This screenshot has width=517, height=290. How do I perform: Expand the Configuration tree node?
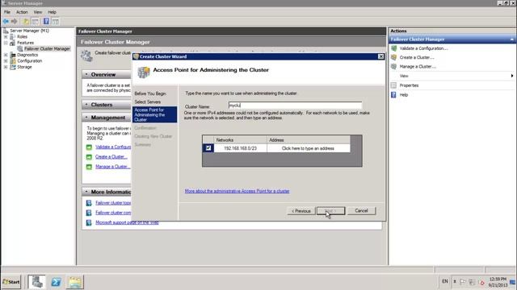[6, 61]
